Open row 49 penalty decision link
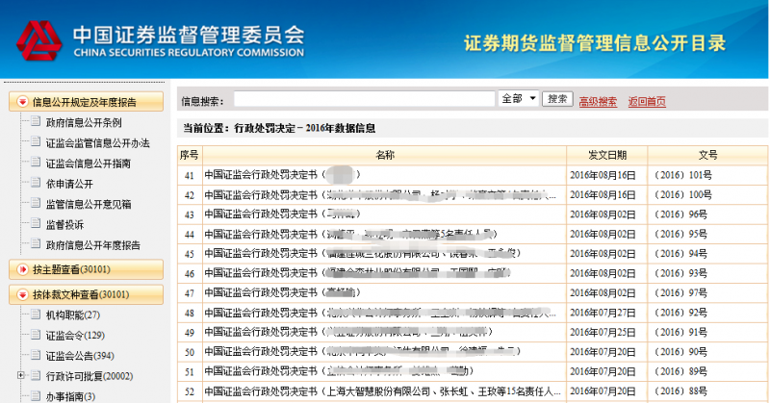This screenshot has width=770, height=403. (348, 332)
